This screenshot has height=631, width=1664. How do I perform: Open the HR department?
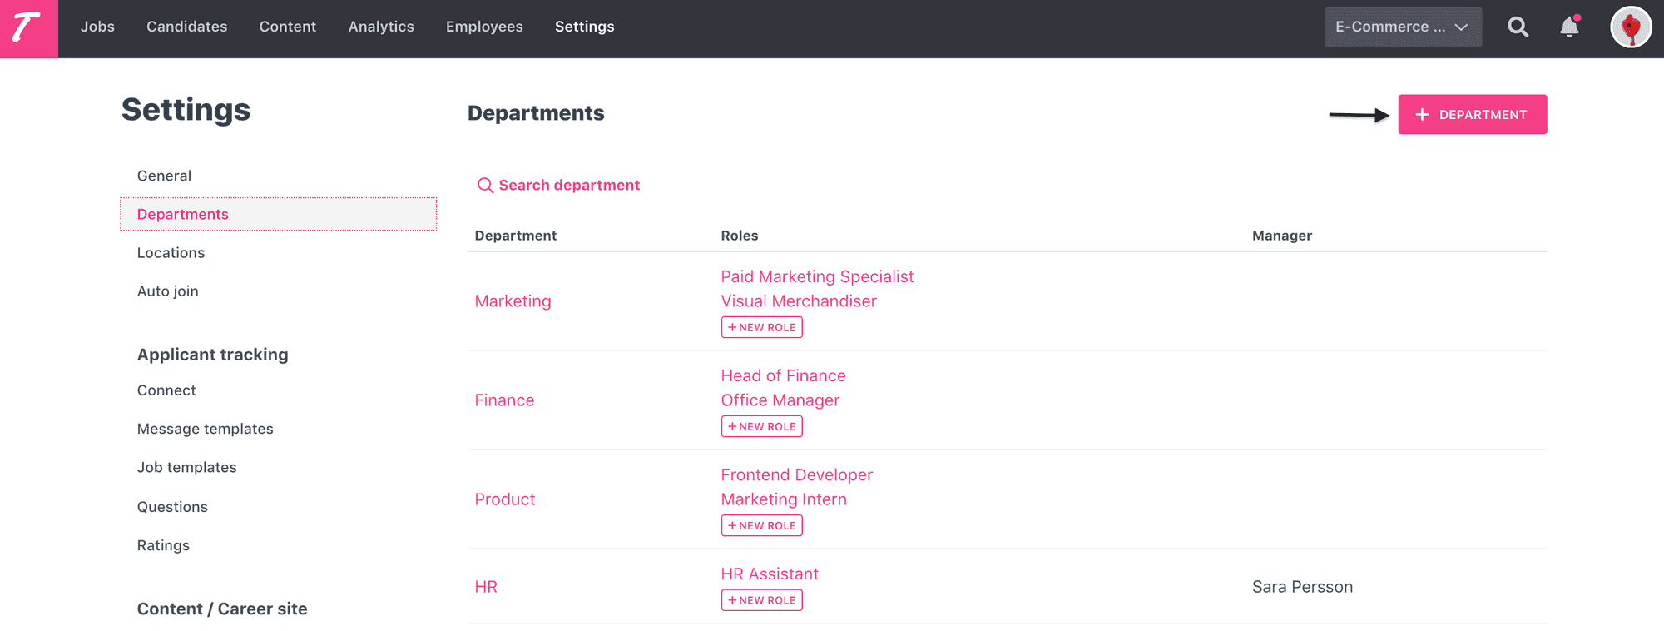[x=486, y=587]
